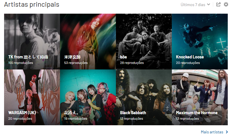Click the Maximum the Hormone name text
The image size is (233, 136).
[197, 113]
